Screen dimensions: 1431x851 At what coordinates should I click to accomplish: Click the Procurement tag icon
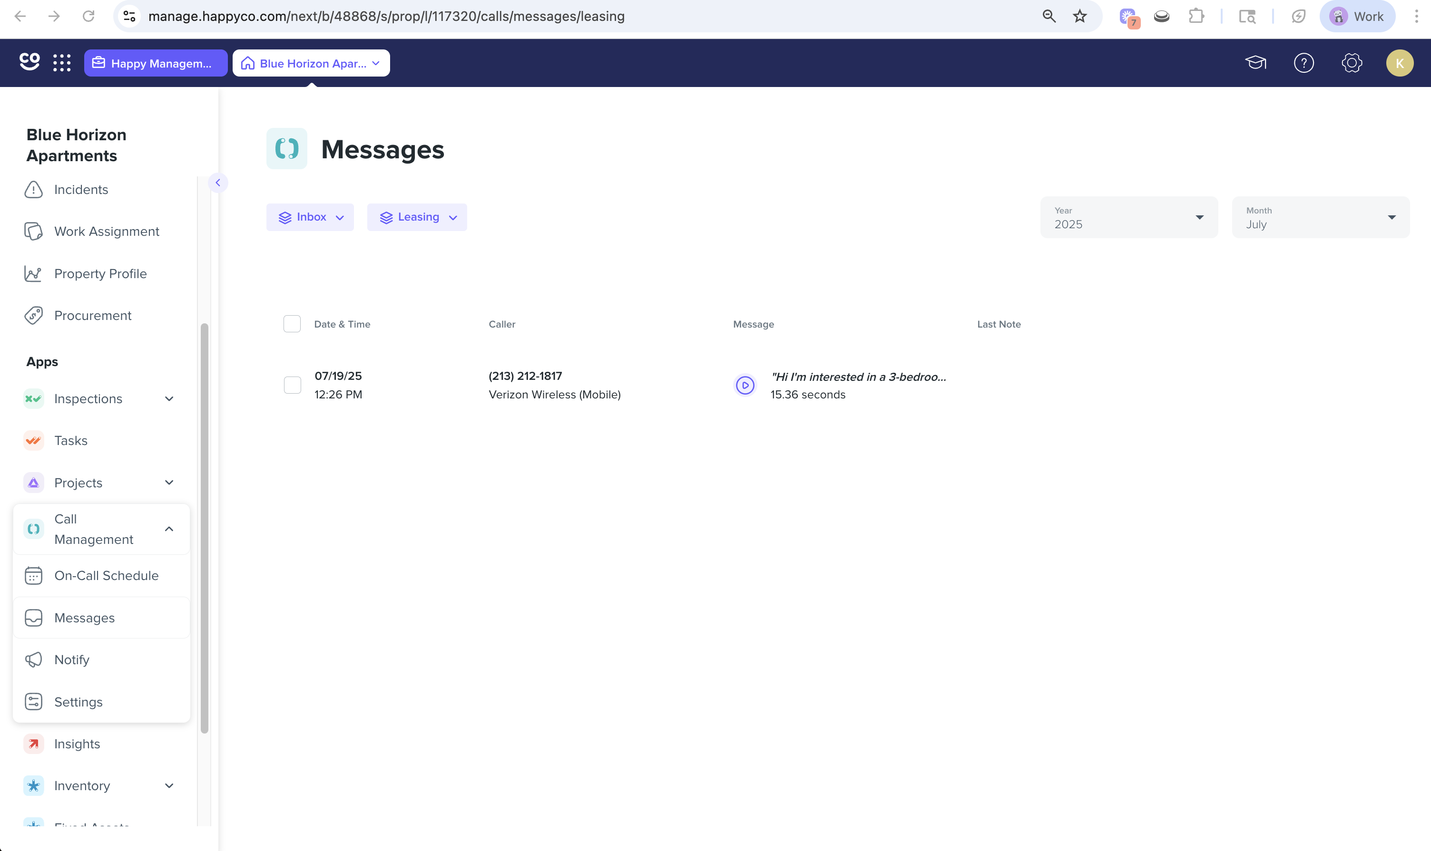[33, 315]
